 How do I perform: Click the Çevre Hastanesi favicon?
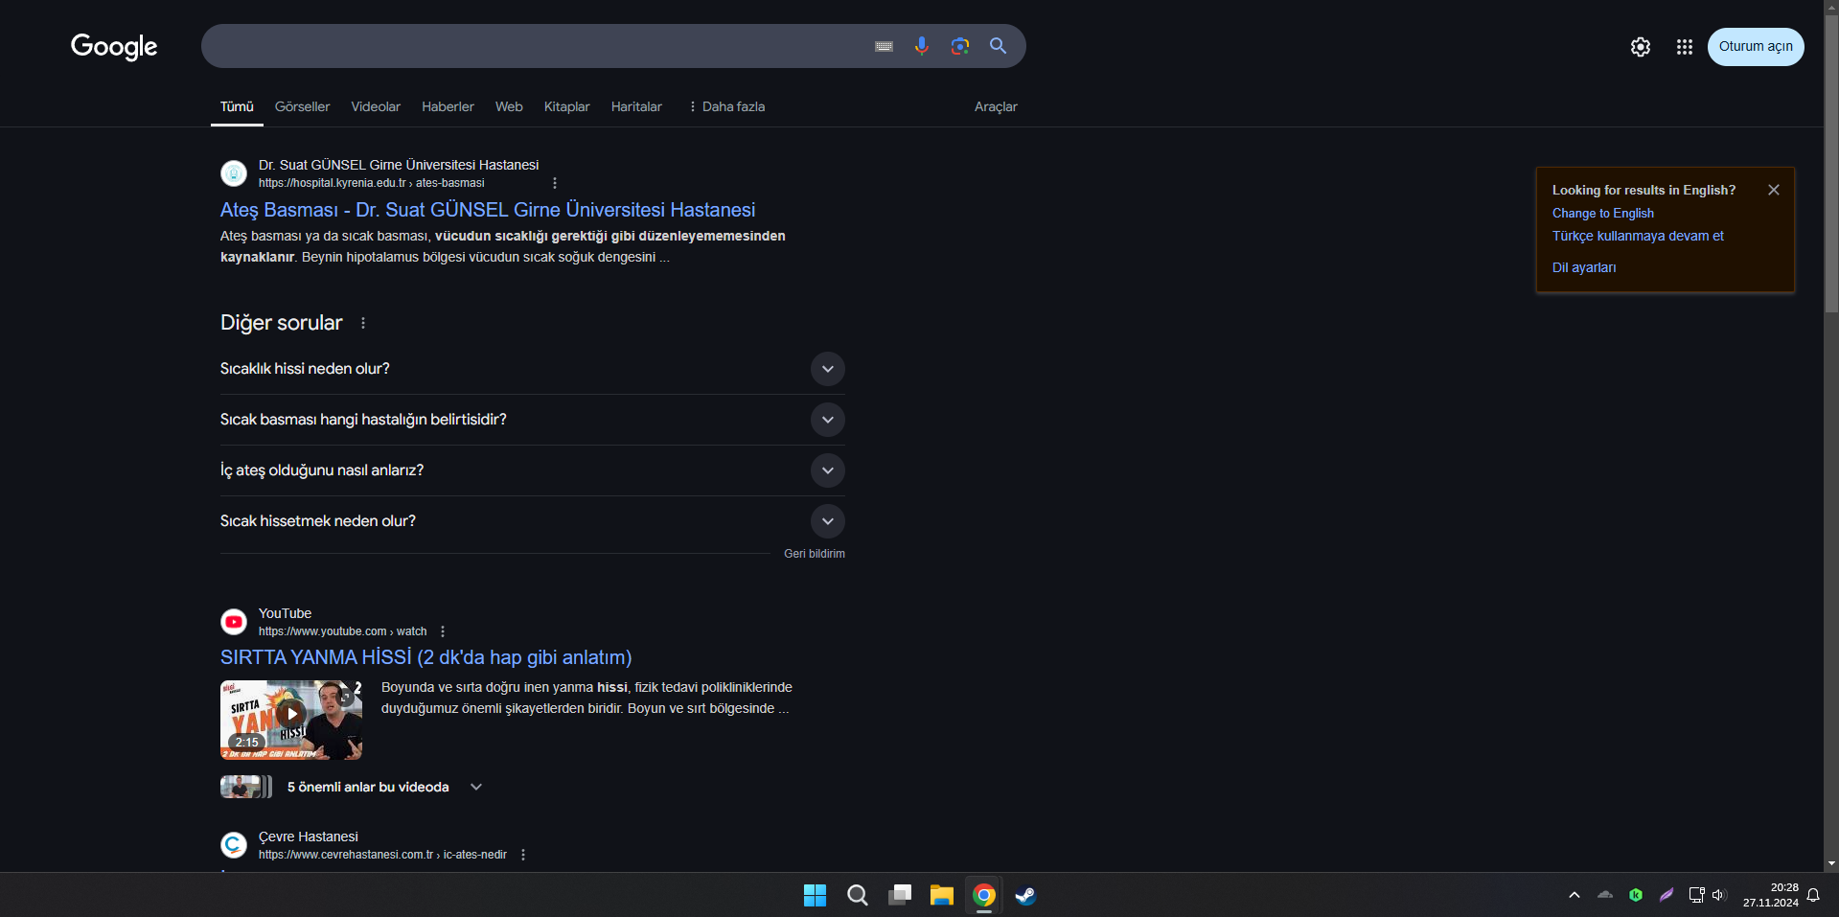234,845
